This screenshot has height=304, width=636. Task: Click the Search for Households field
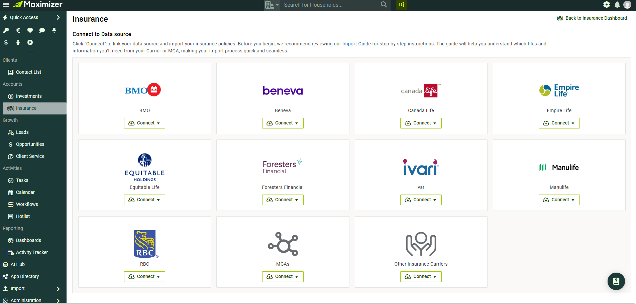[x=330, y=5]
